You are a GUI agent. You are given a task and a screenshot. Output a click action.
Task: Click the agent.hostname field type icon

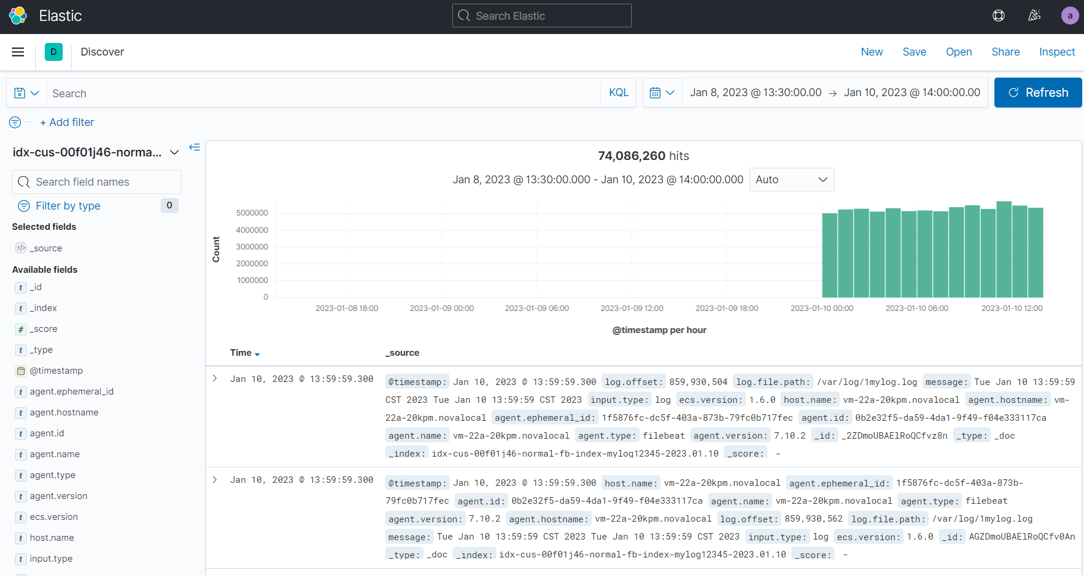(21, 413)
